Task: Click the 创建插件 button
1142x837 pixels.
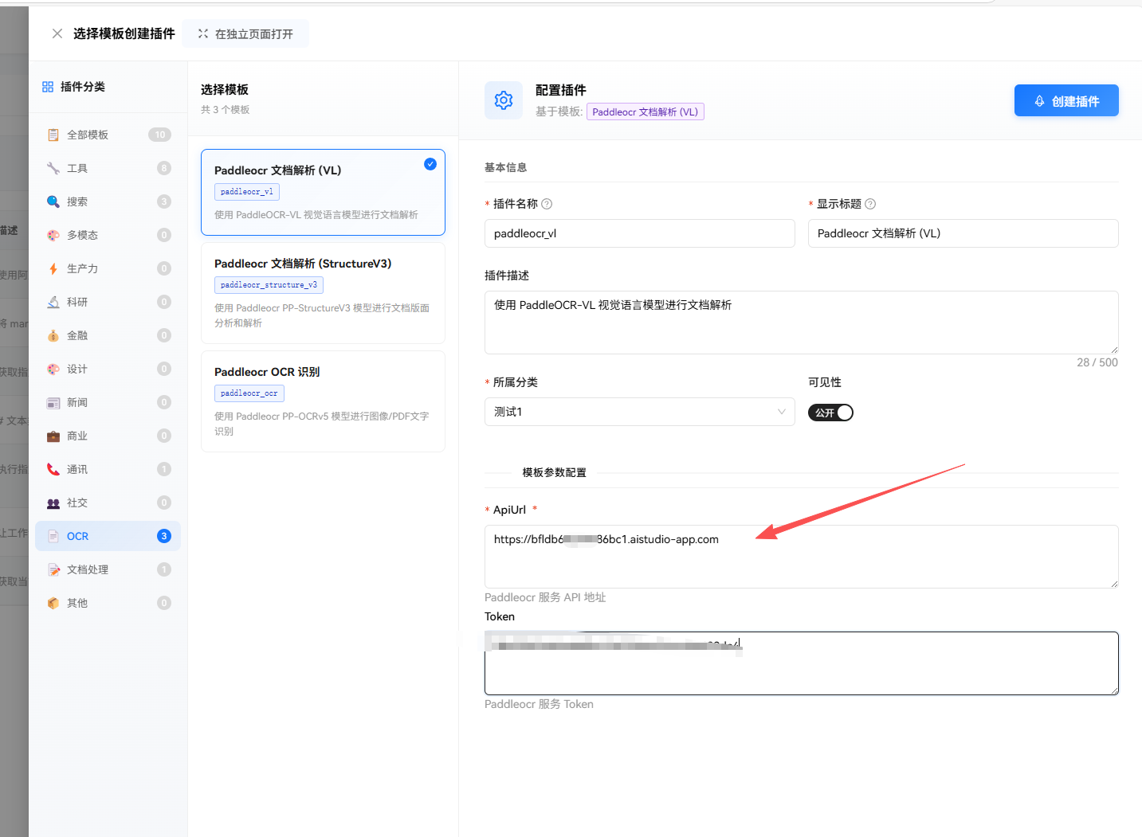Action: (1065, 101)
